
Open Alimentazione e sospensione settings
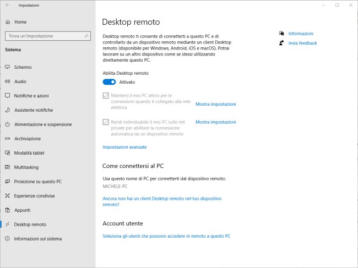click(x=48, y=124)
